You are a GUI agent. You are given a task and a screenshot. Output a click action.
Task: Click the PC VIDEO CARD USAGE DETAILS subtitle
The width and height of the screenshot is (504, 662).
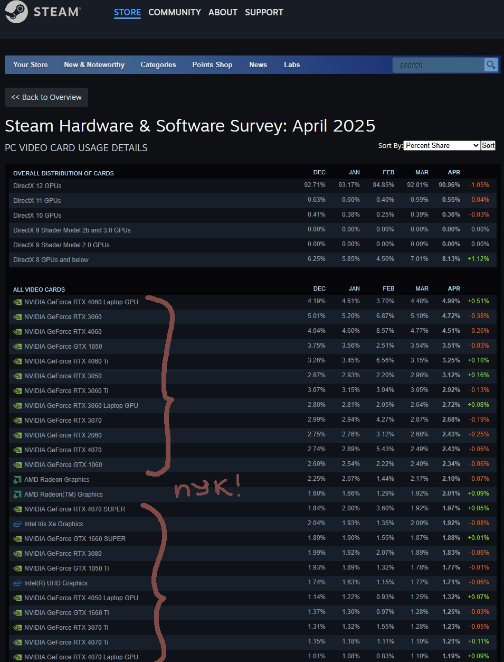pyautogui.click(x=76, y=148)
